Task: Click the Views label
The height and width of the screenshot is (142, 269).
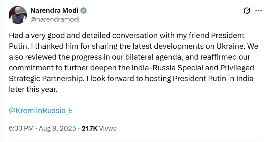Action: coord(108,128)
